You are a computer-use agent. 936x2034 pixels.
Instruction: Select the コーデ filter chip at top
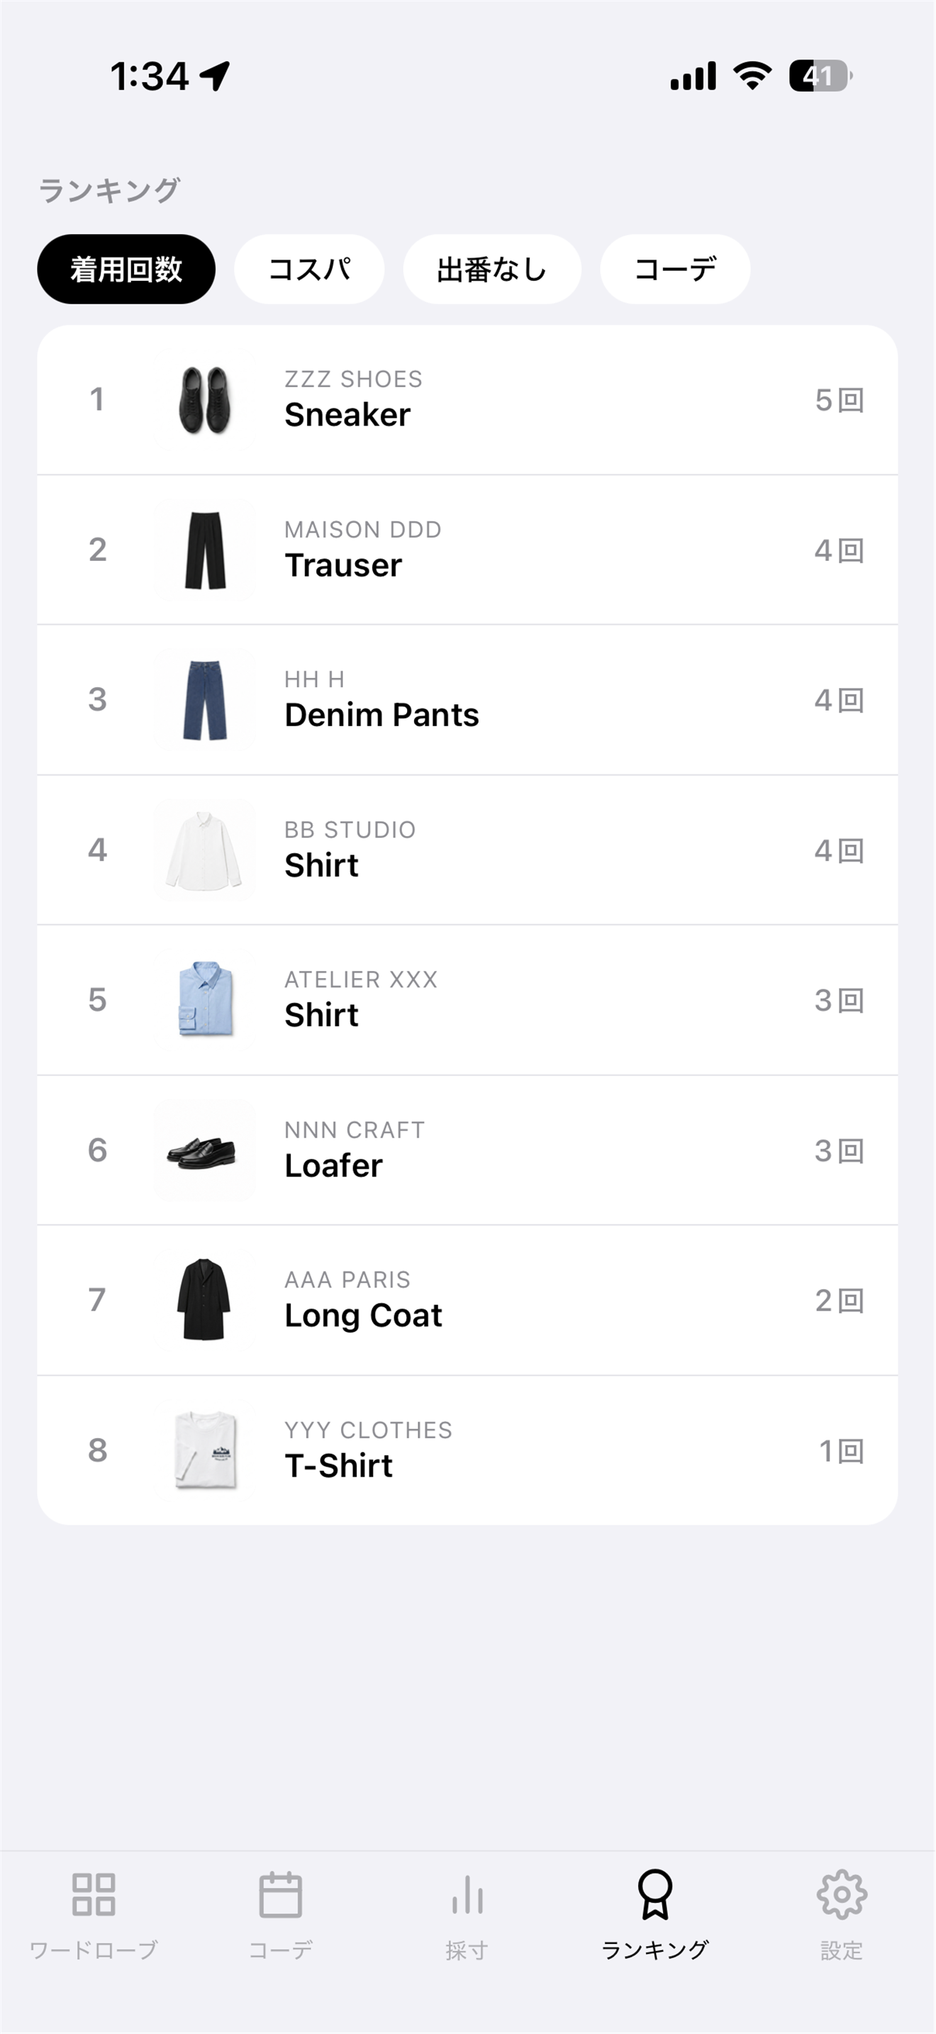point(675,269)
